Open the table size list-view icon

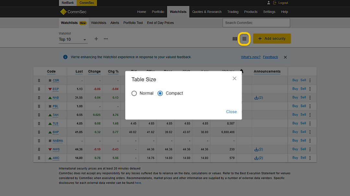pyautogui.click(x=244, y=39)
